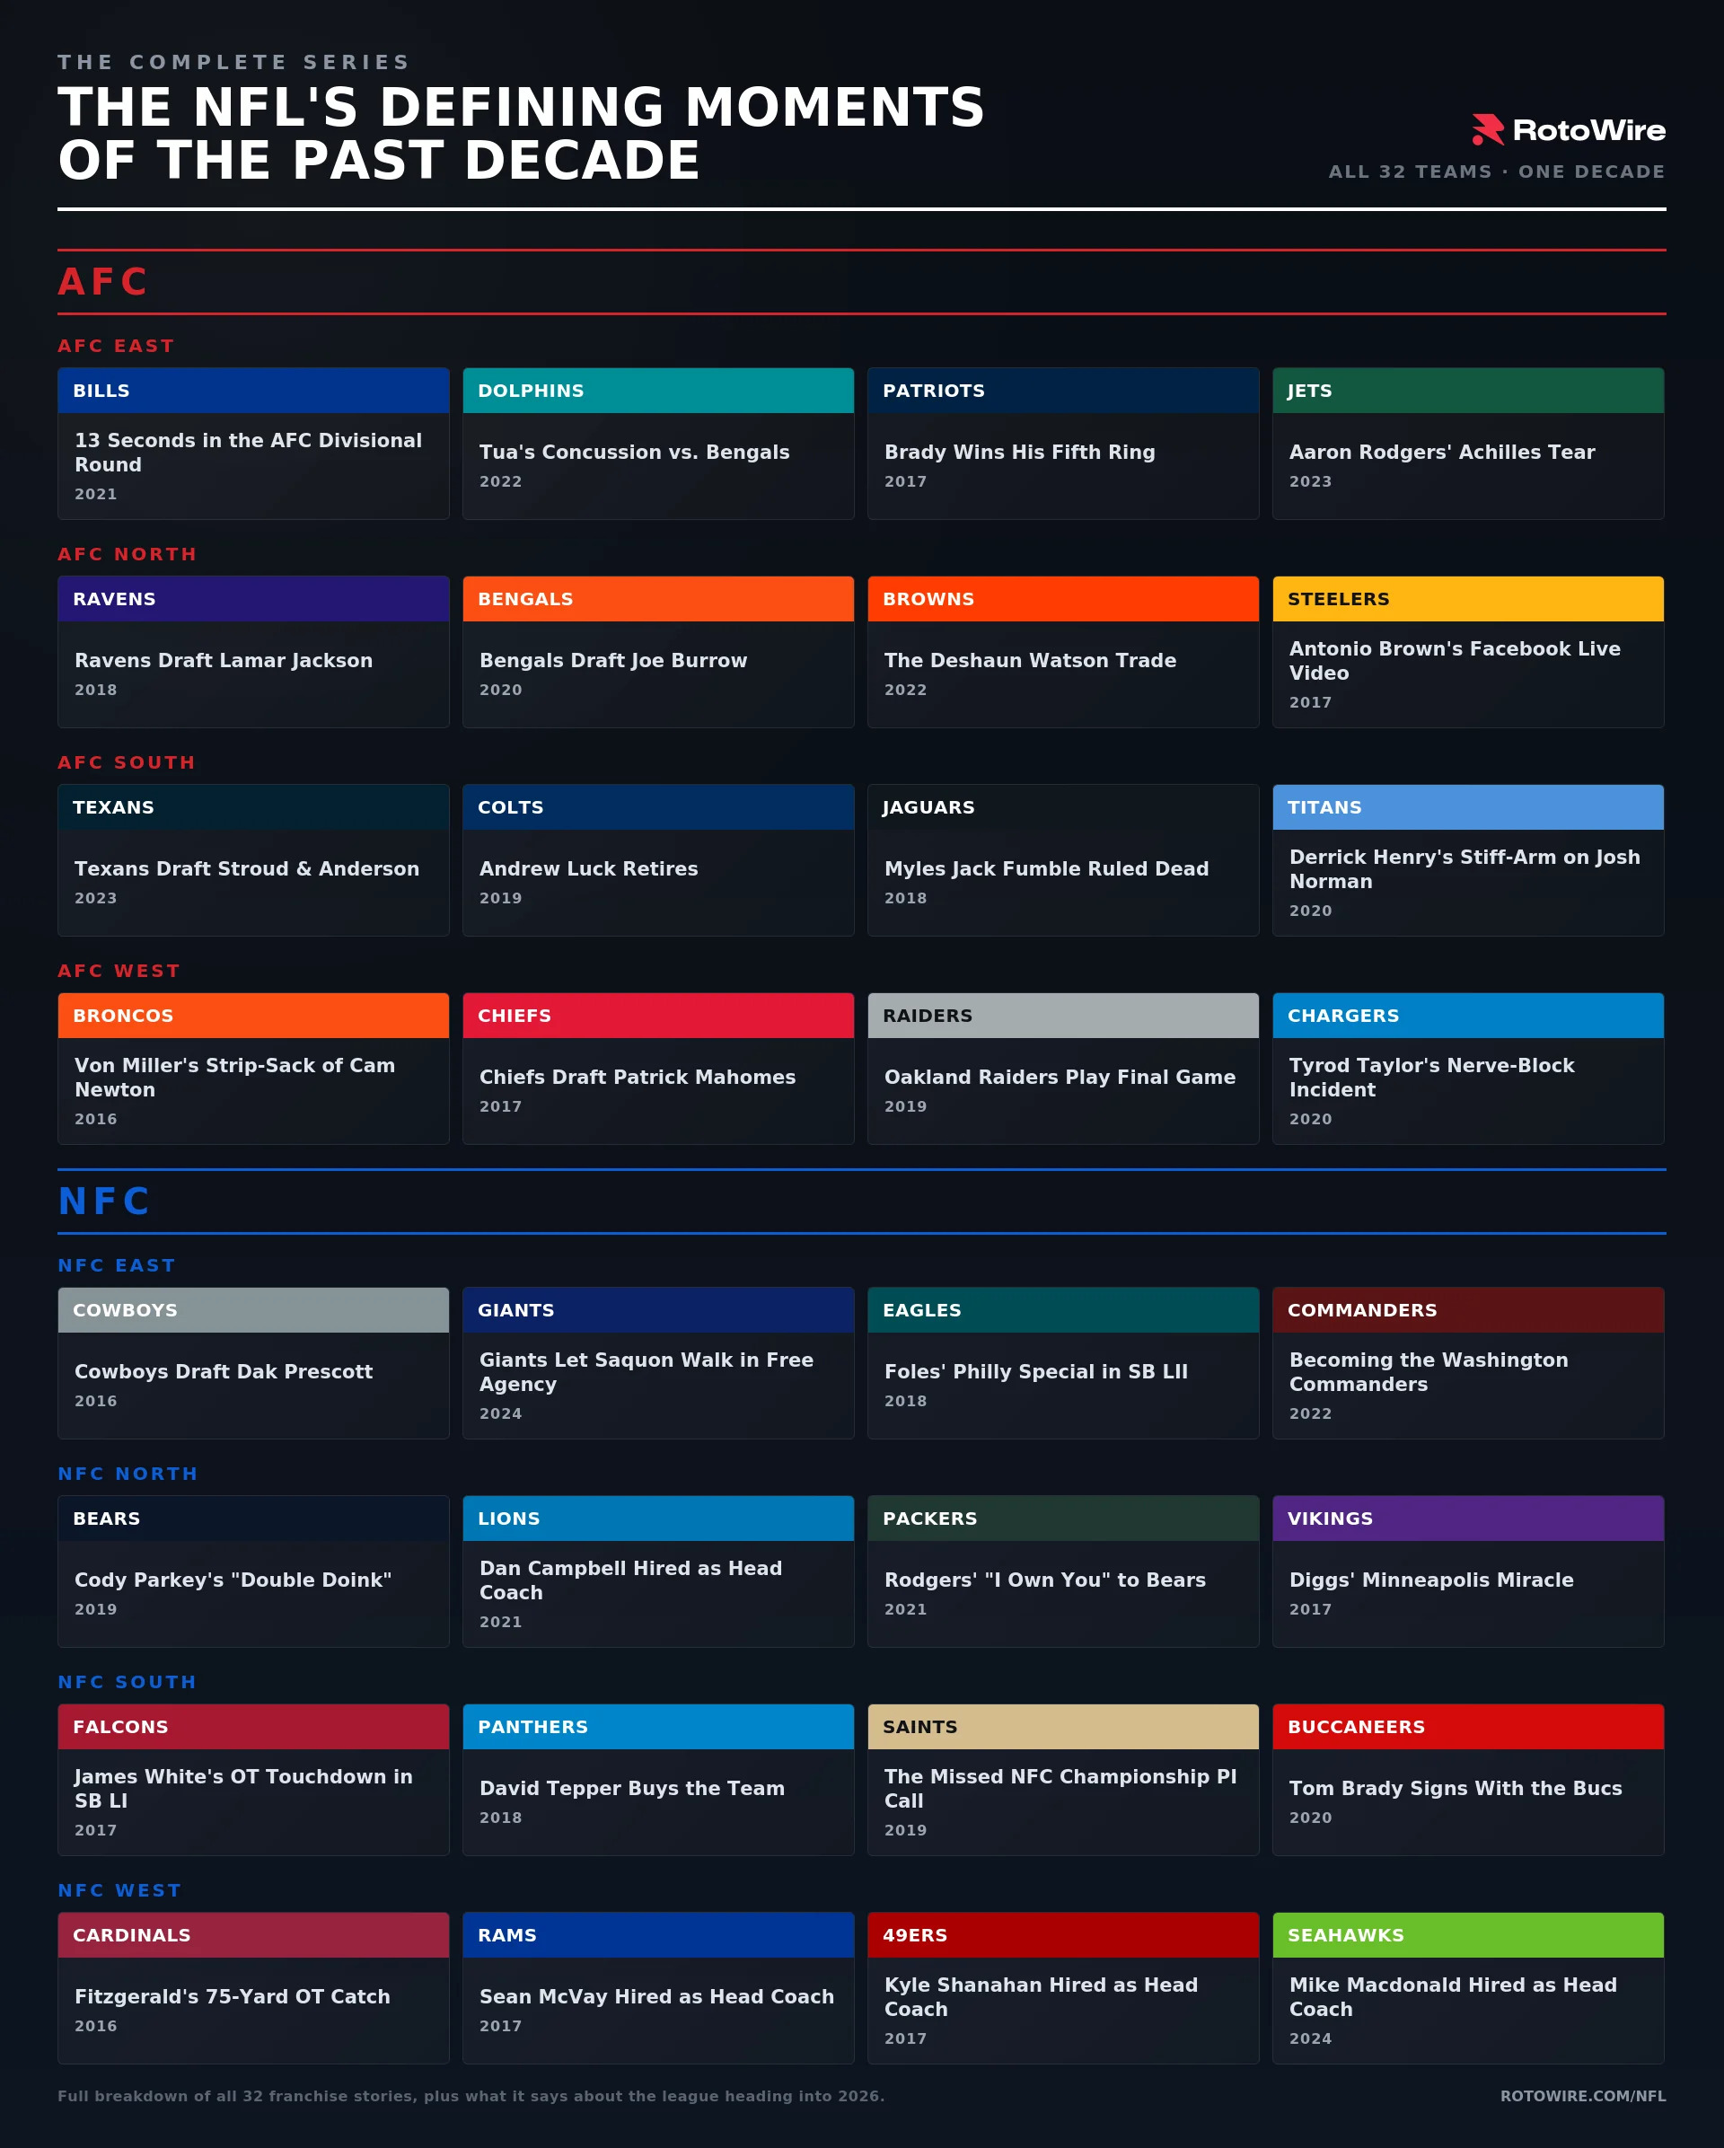Click the JETS team header bar
Image resolution: width=1724 pixels, height=2148 pixels.
(x=1468, y=391)
